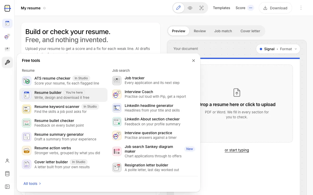Open the resume builder sidebar icon
This screenshot has height=195, width=313.
point(7,23)
